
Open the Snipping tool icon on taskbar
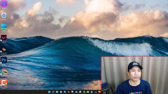[x=72, y=92]
